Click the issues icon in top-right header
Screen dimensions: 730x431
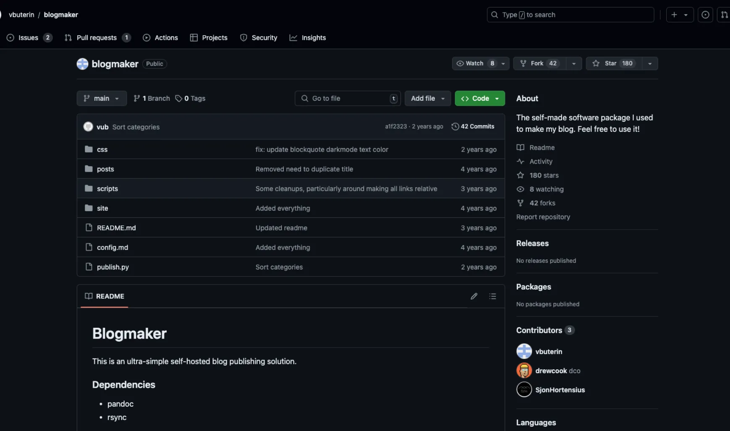(x=705, y=15)
